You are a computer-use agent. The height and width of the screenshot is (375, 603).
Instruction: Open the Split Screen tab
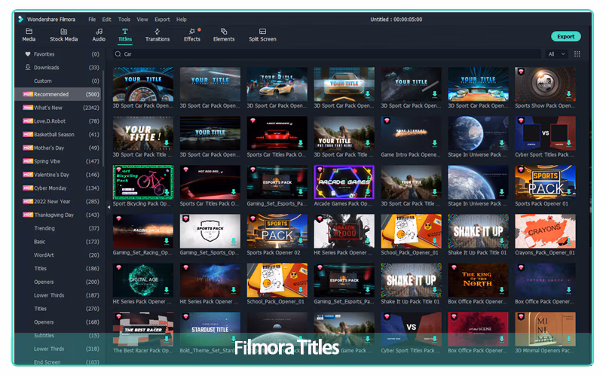pos(262,35)
